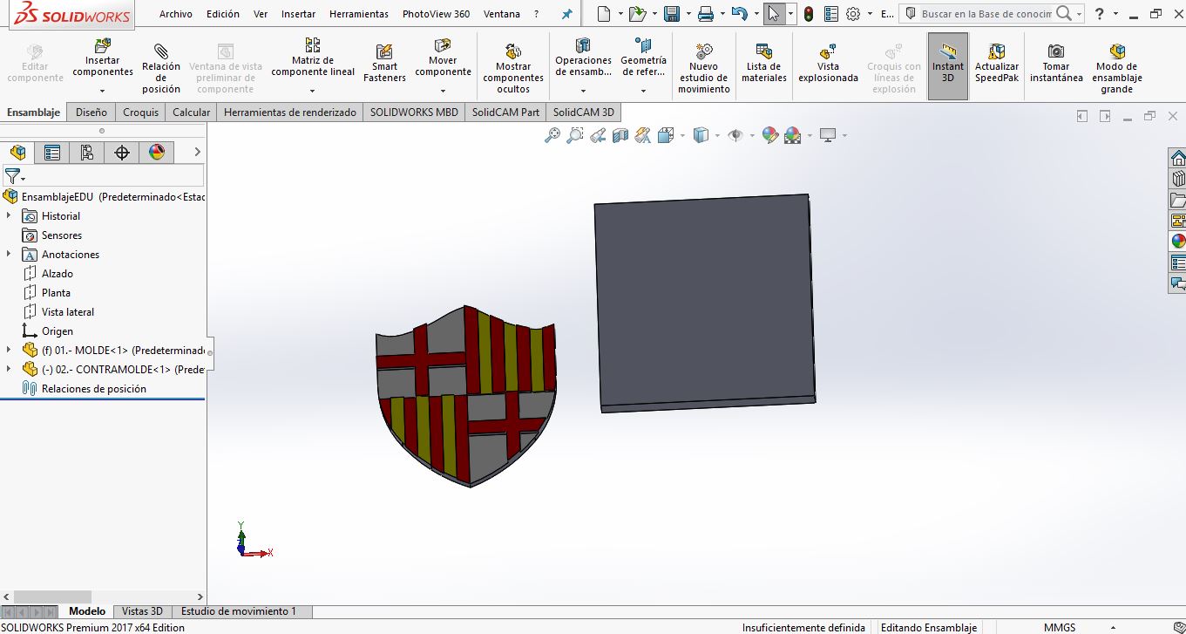Expand the FeatureManager panel tabs arrow
This screenshot has width=1186, height=634.
pyautogui.click(x=198, y=153)
